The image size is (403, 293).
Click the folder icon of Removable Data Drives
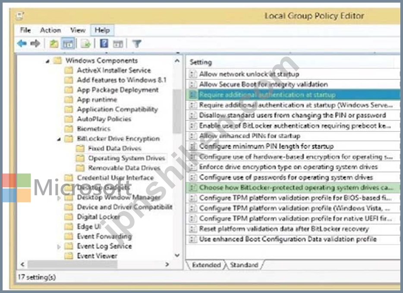(80, 168)
